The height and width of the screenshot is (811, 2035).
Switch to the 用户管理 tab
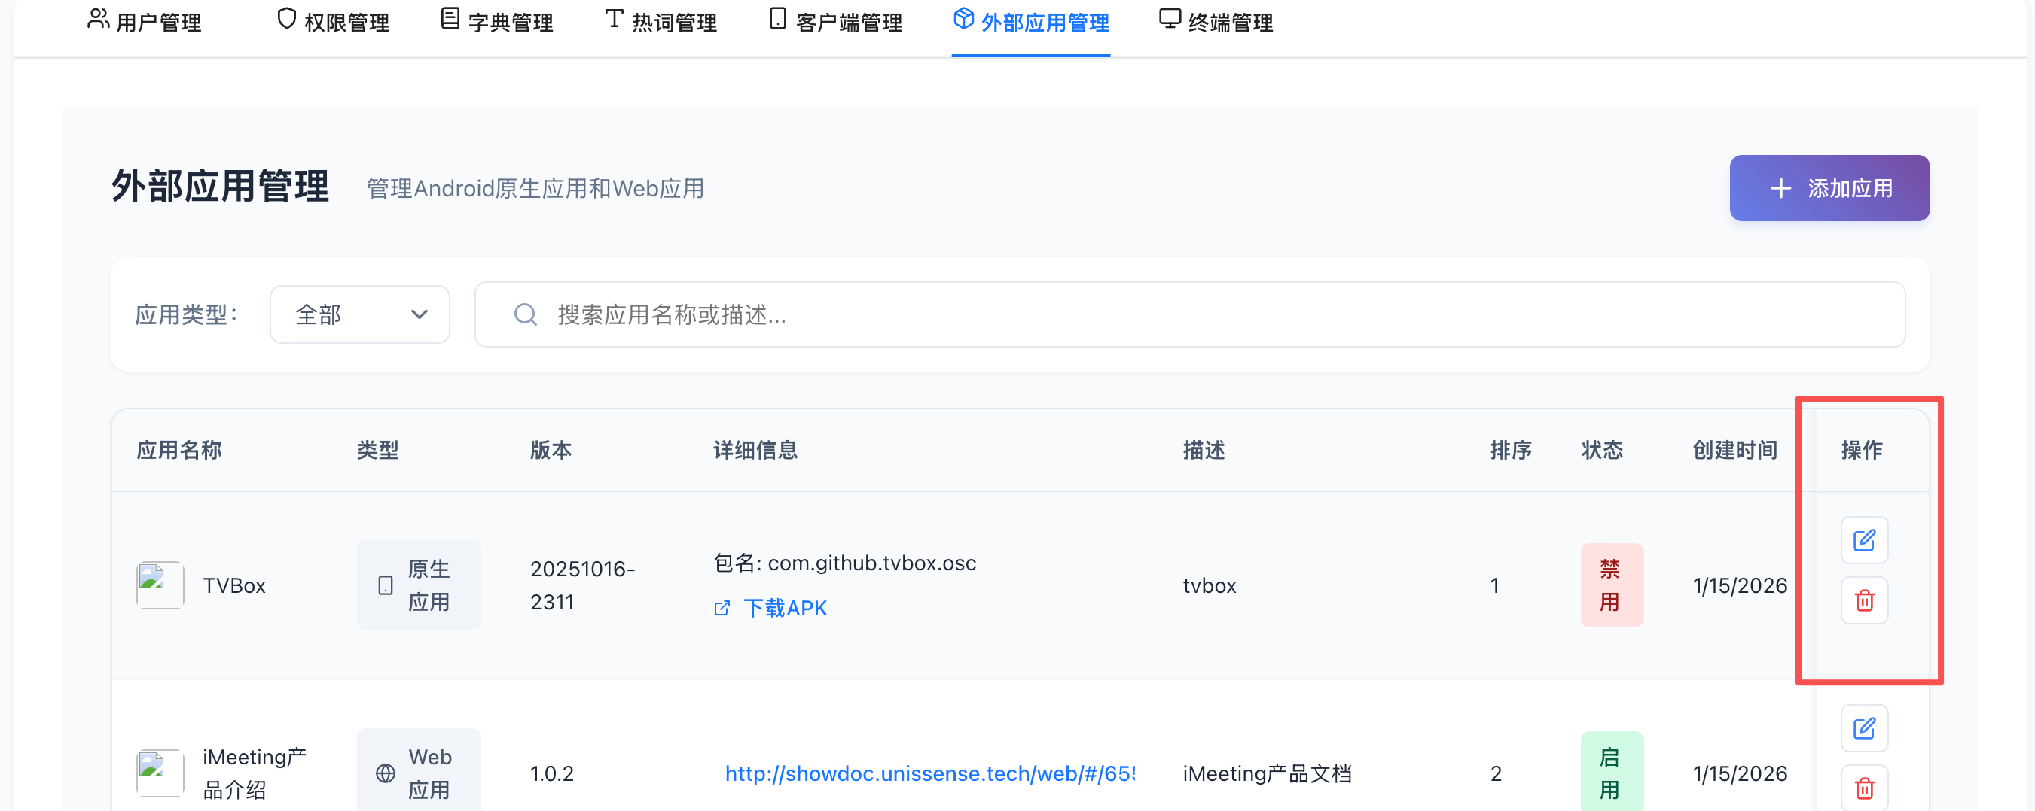click(145, 21)
